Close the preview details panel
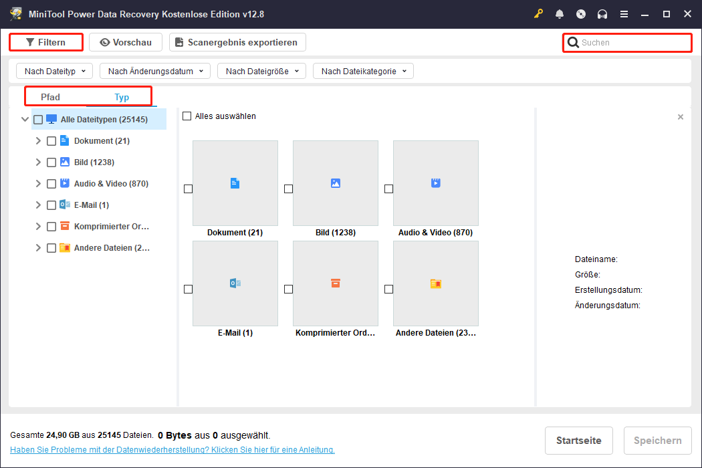Image resolution: width=702 pixels, height=468 pixels. point(681,117)
